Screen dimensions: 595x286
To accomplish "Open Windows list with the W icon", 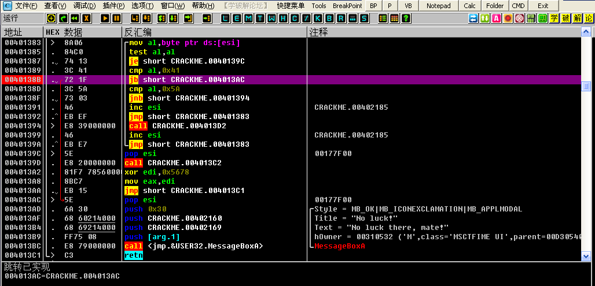I will point(272,18).
